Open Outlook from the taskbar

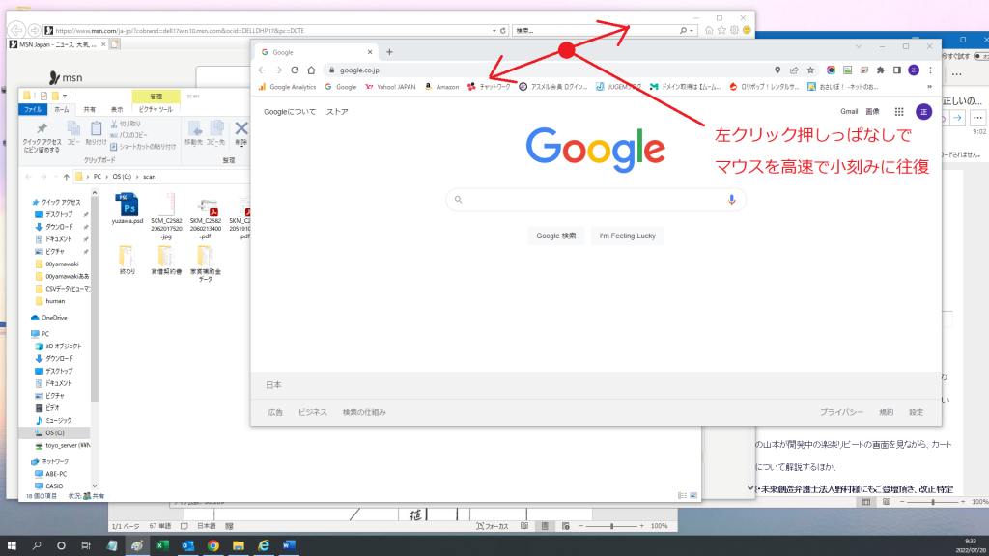click(x=187, y=545)
